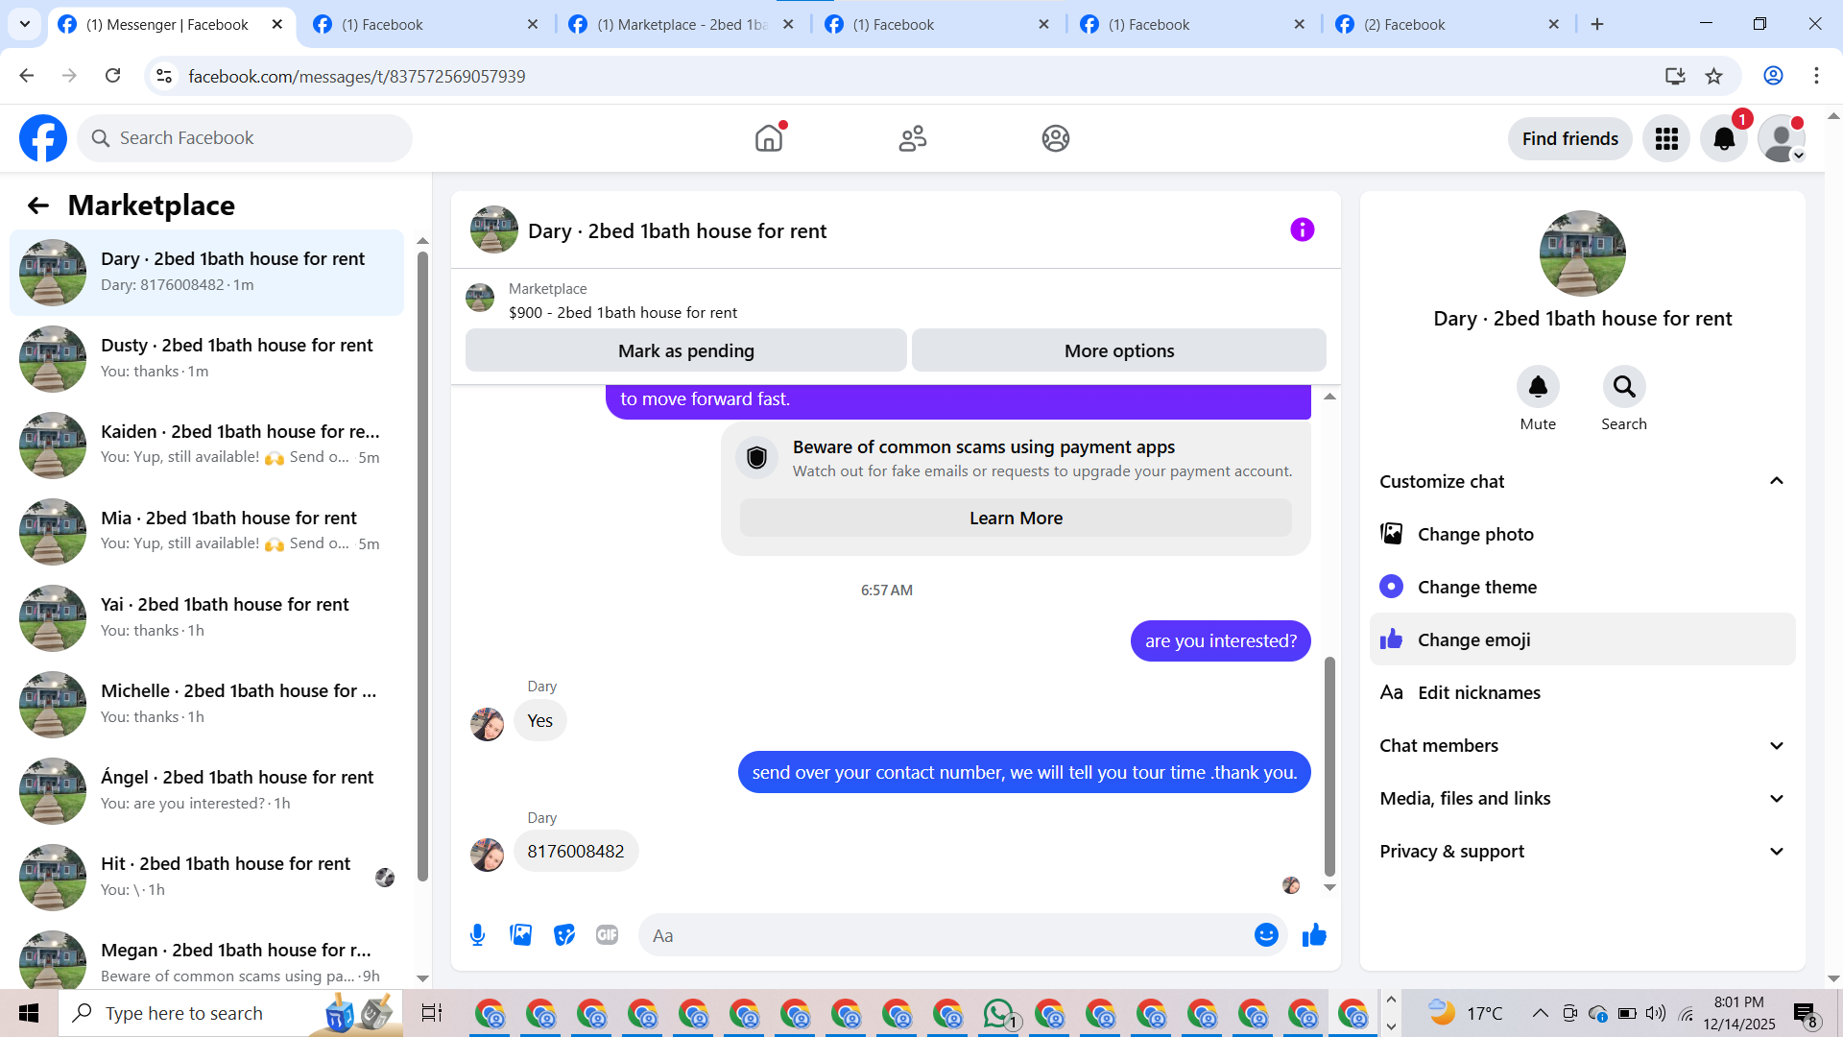1843x1037 pixels.
Task: Mute this conversation
Action: coord(1538,387)
